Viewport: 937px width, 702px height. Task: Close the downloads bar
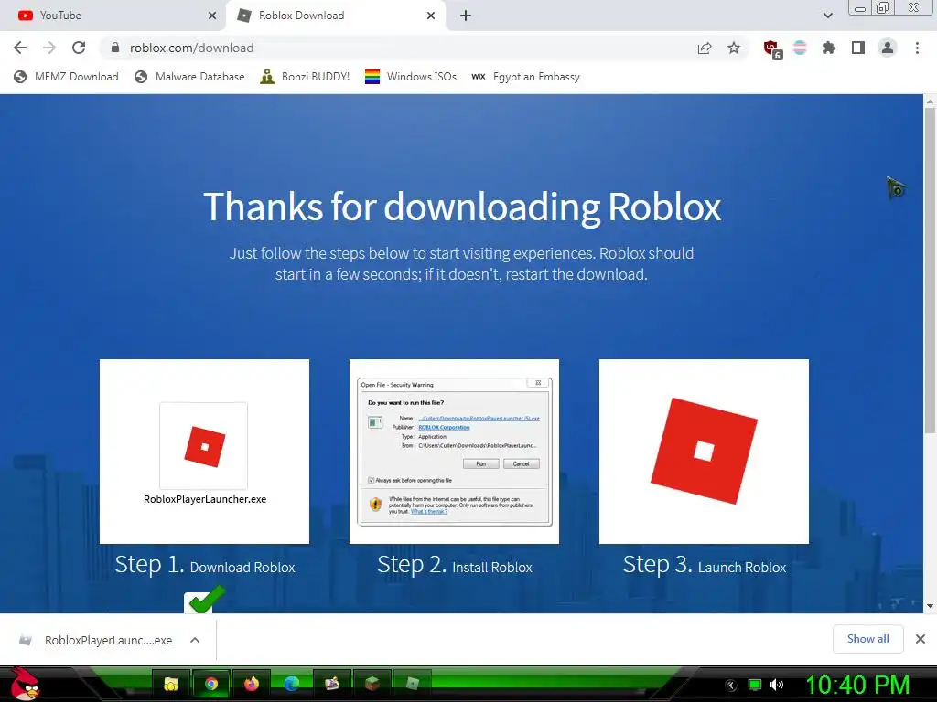pos(921,639)
